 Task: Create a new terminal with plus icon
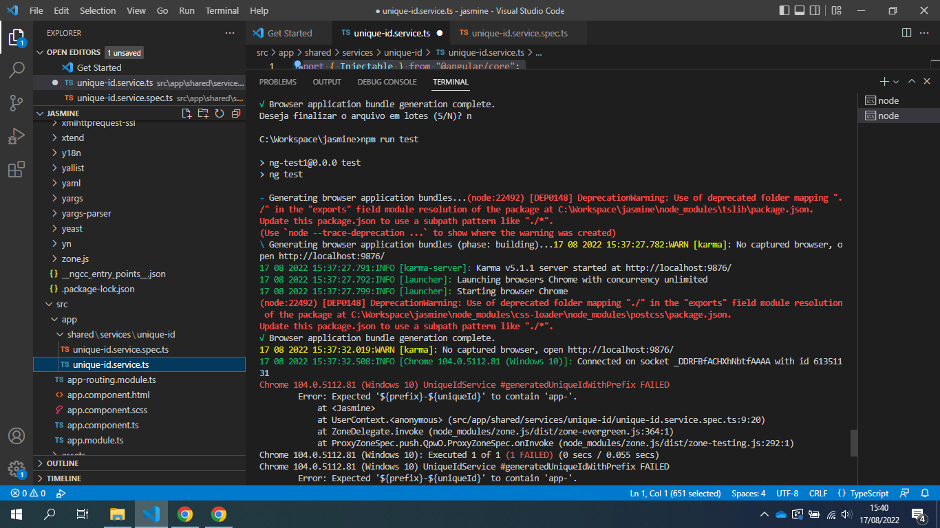point(885,81)
